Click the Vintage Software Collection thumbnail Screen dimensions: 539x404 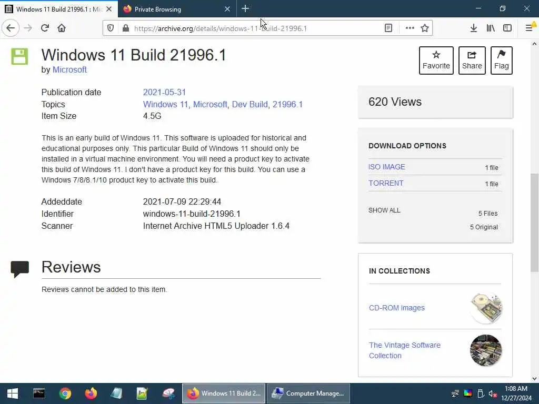point(486,350)
